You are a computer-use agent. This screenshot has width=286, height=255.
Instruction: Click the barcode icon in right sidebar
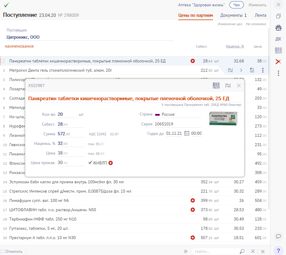point(278,50)
